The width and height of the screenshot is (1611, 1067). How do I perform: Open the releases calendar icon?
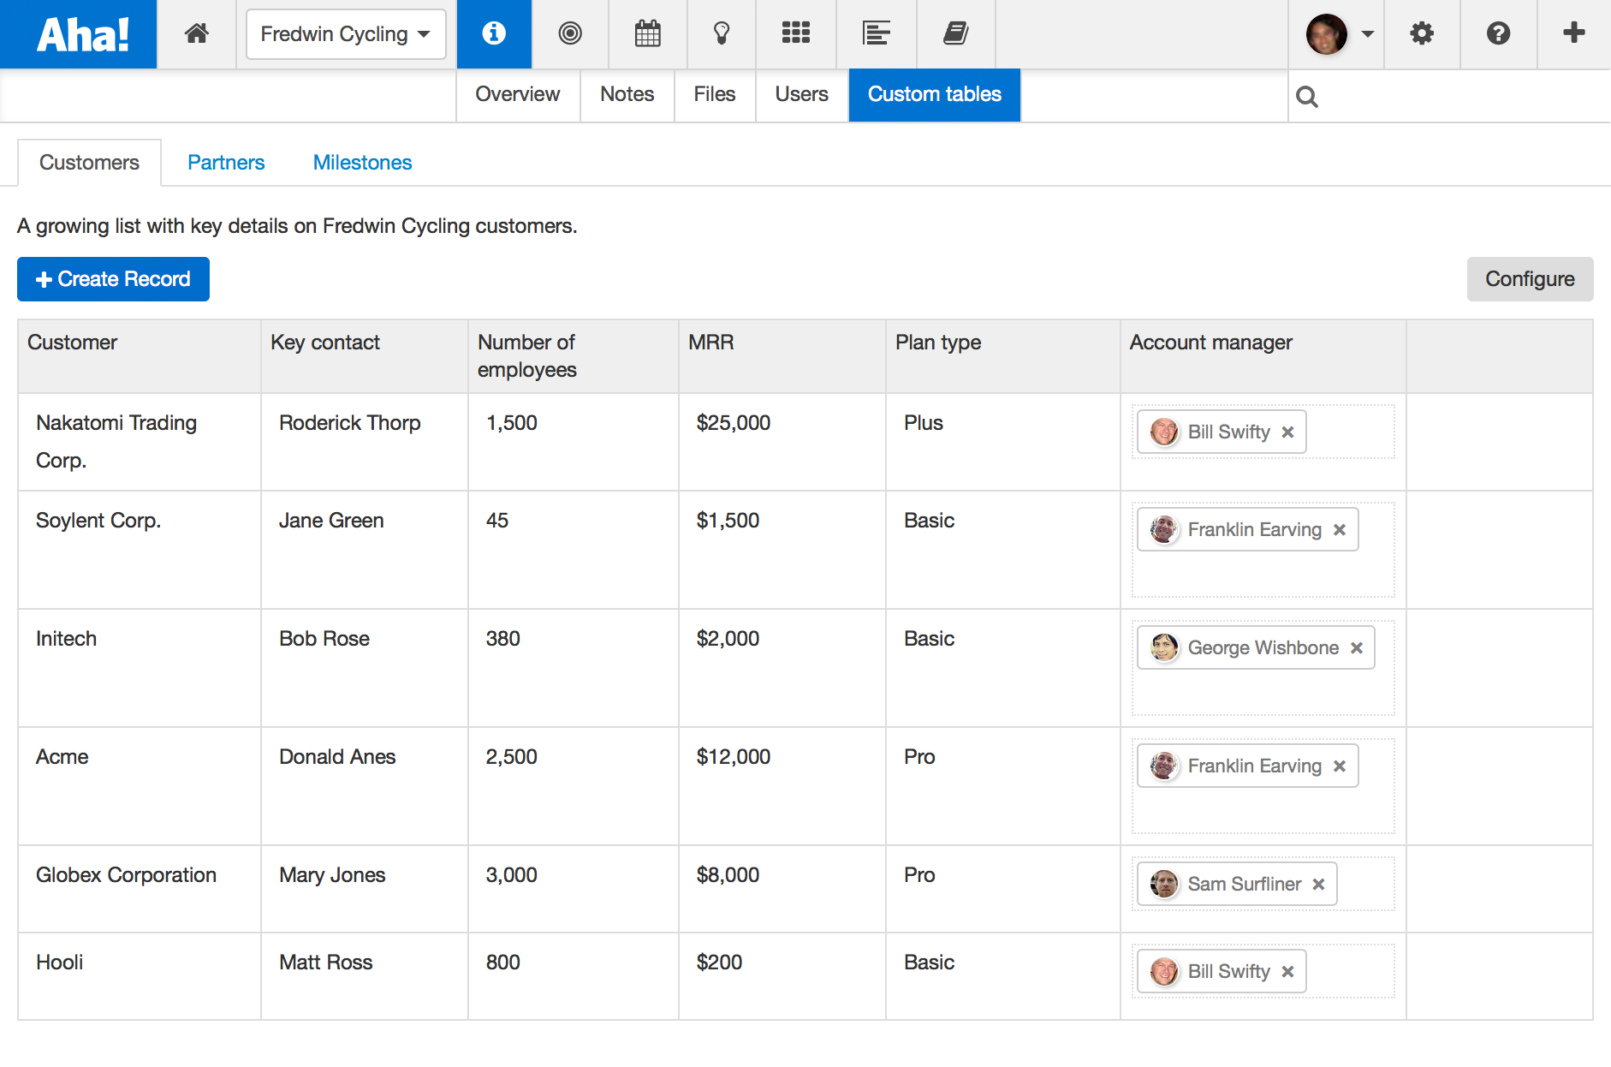click(647, 34)
